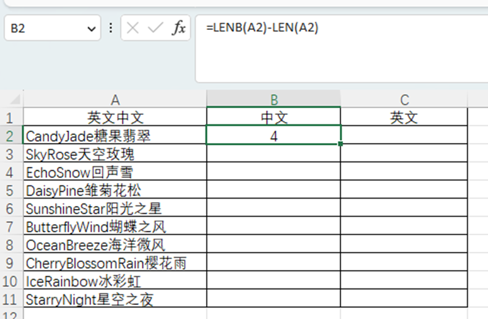Click the formula bar text =LENB(A2)-LEN(A2)
Image resolution: width=488 pixels, height=319 pixels.
click(262, 28)
